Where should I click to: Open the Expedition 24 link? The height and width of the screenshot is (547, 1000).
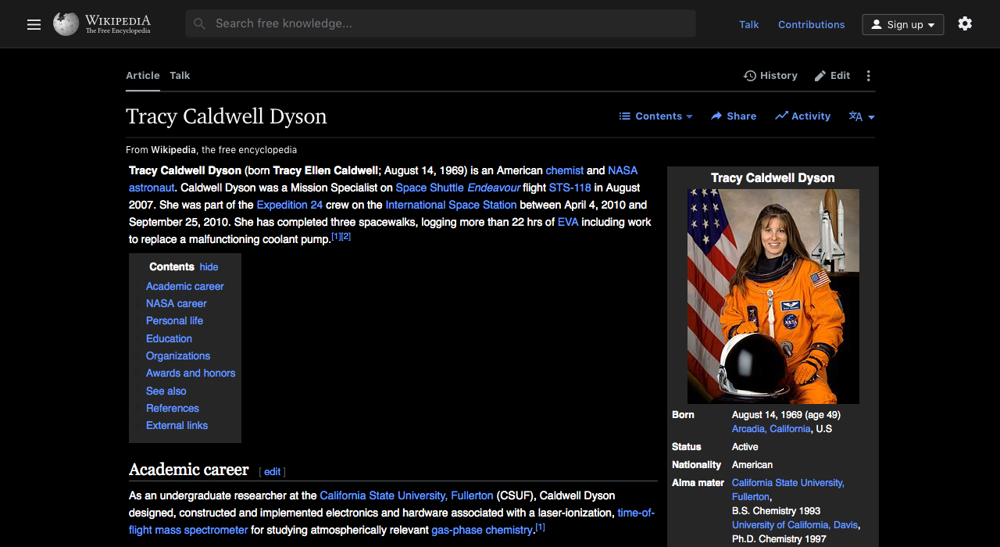(290, 205)
